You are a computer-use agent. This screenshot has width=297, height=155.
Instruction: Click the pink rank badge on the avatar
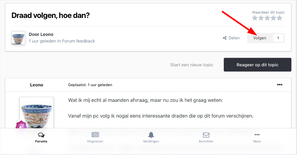click(21, 125)
